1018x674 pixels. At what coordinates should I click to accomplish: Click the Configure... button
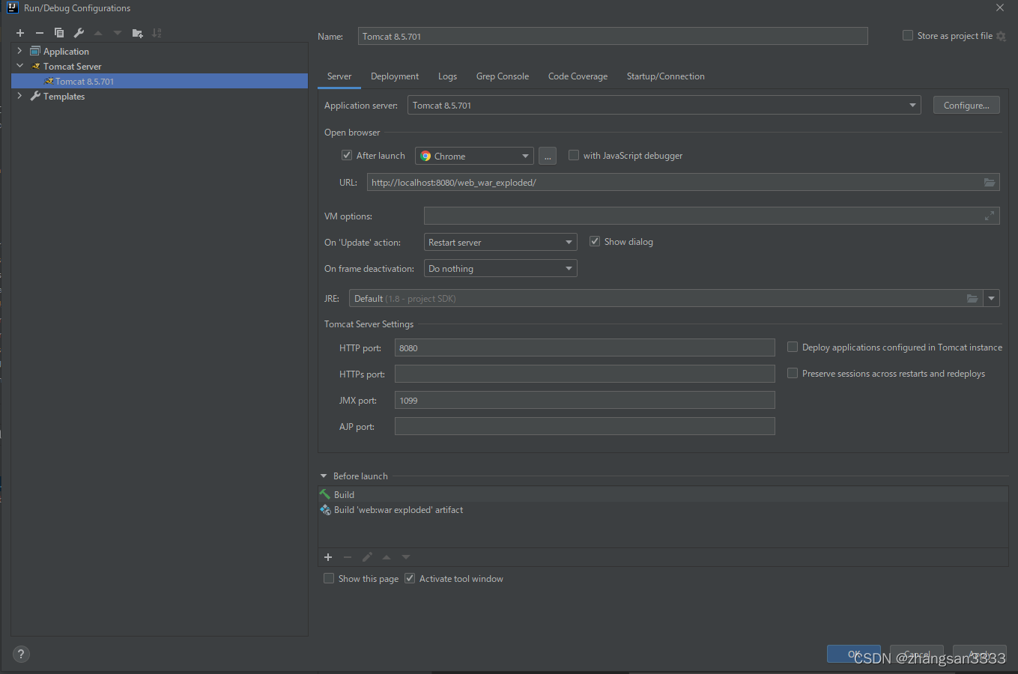966,105
